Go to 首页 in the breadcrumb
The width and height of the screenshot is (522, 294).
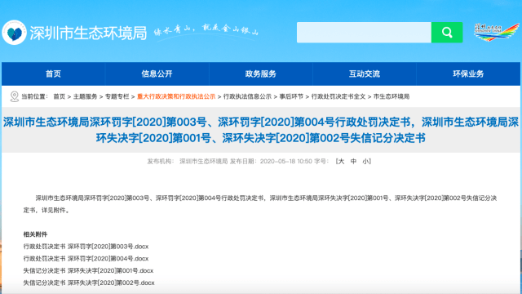click(60, 96)
